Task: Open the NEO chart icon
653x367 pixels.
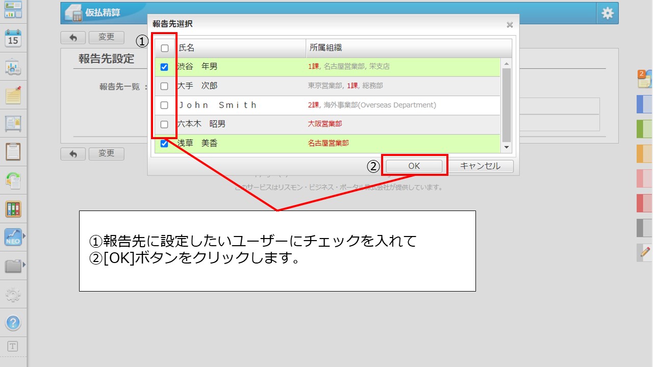Action: [x=13, y=237]
